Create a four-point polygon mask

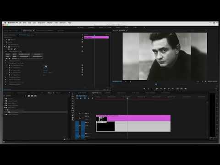(11, 49)
